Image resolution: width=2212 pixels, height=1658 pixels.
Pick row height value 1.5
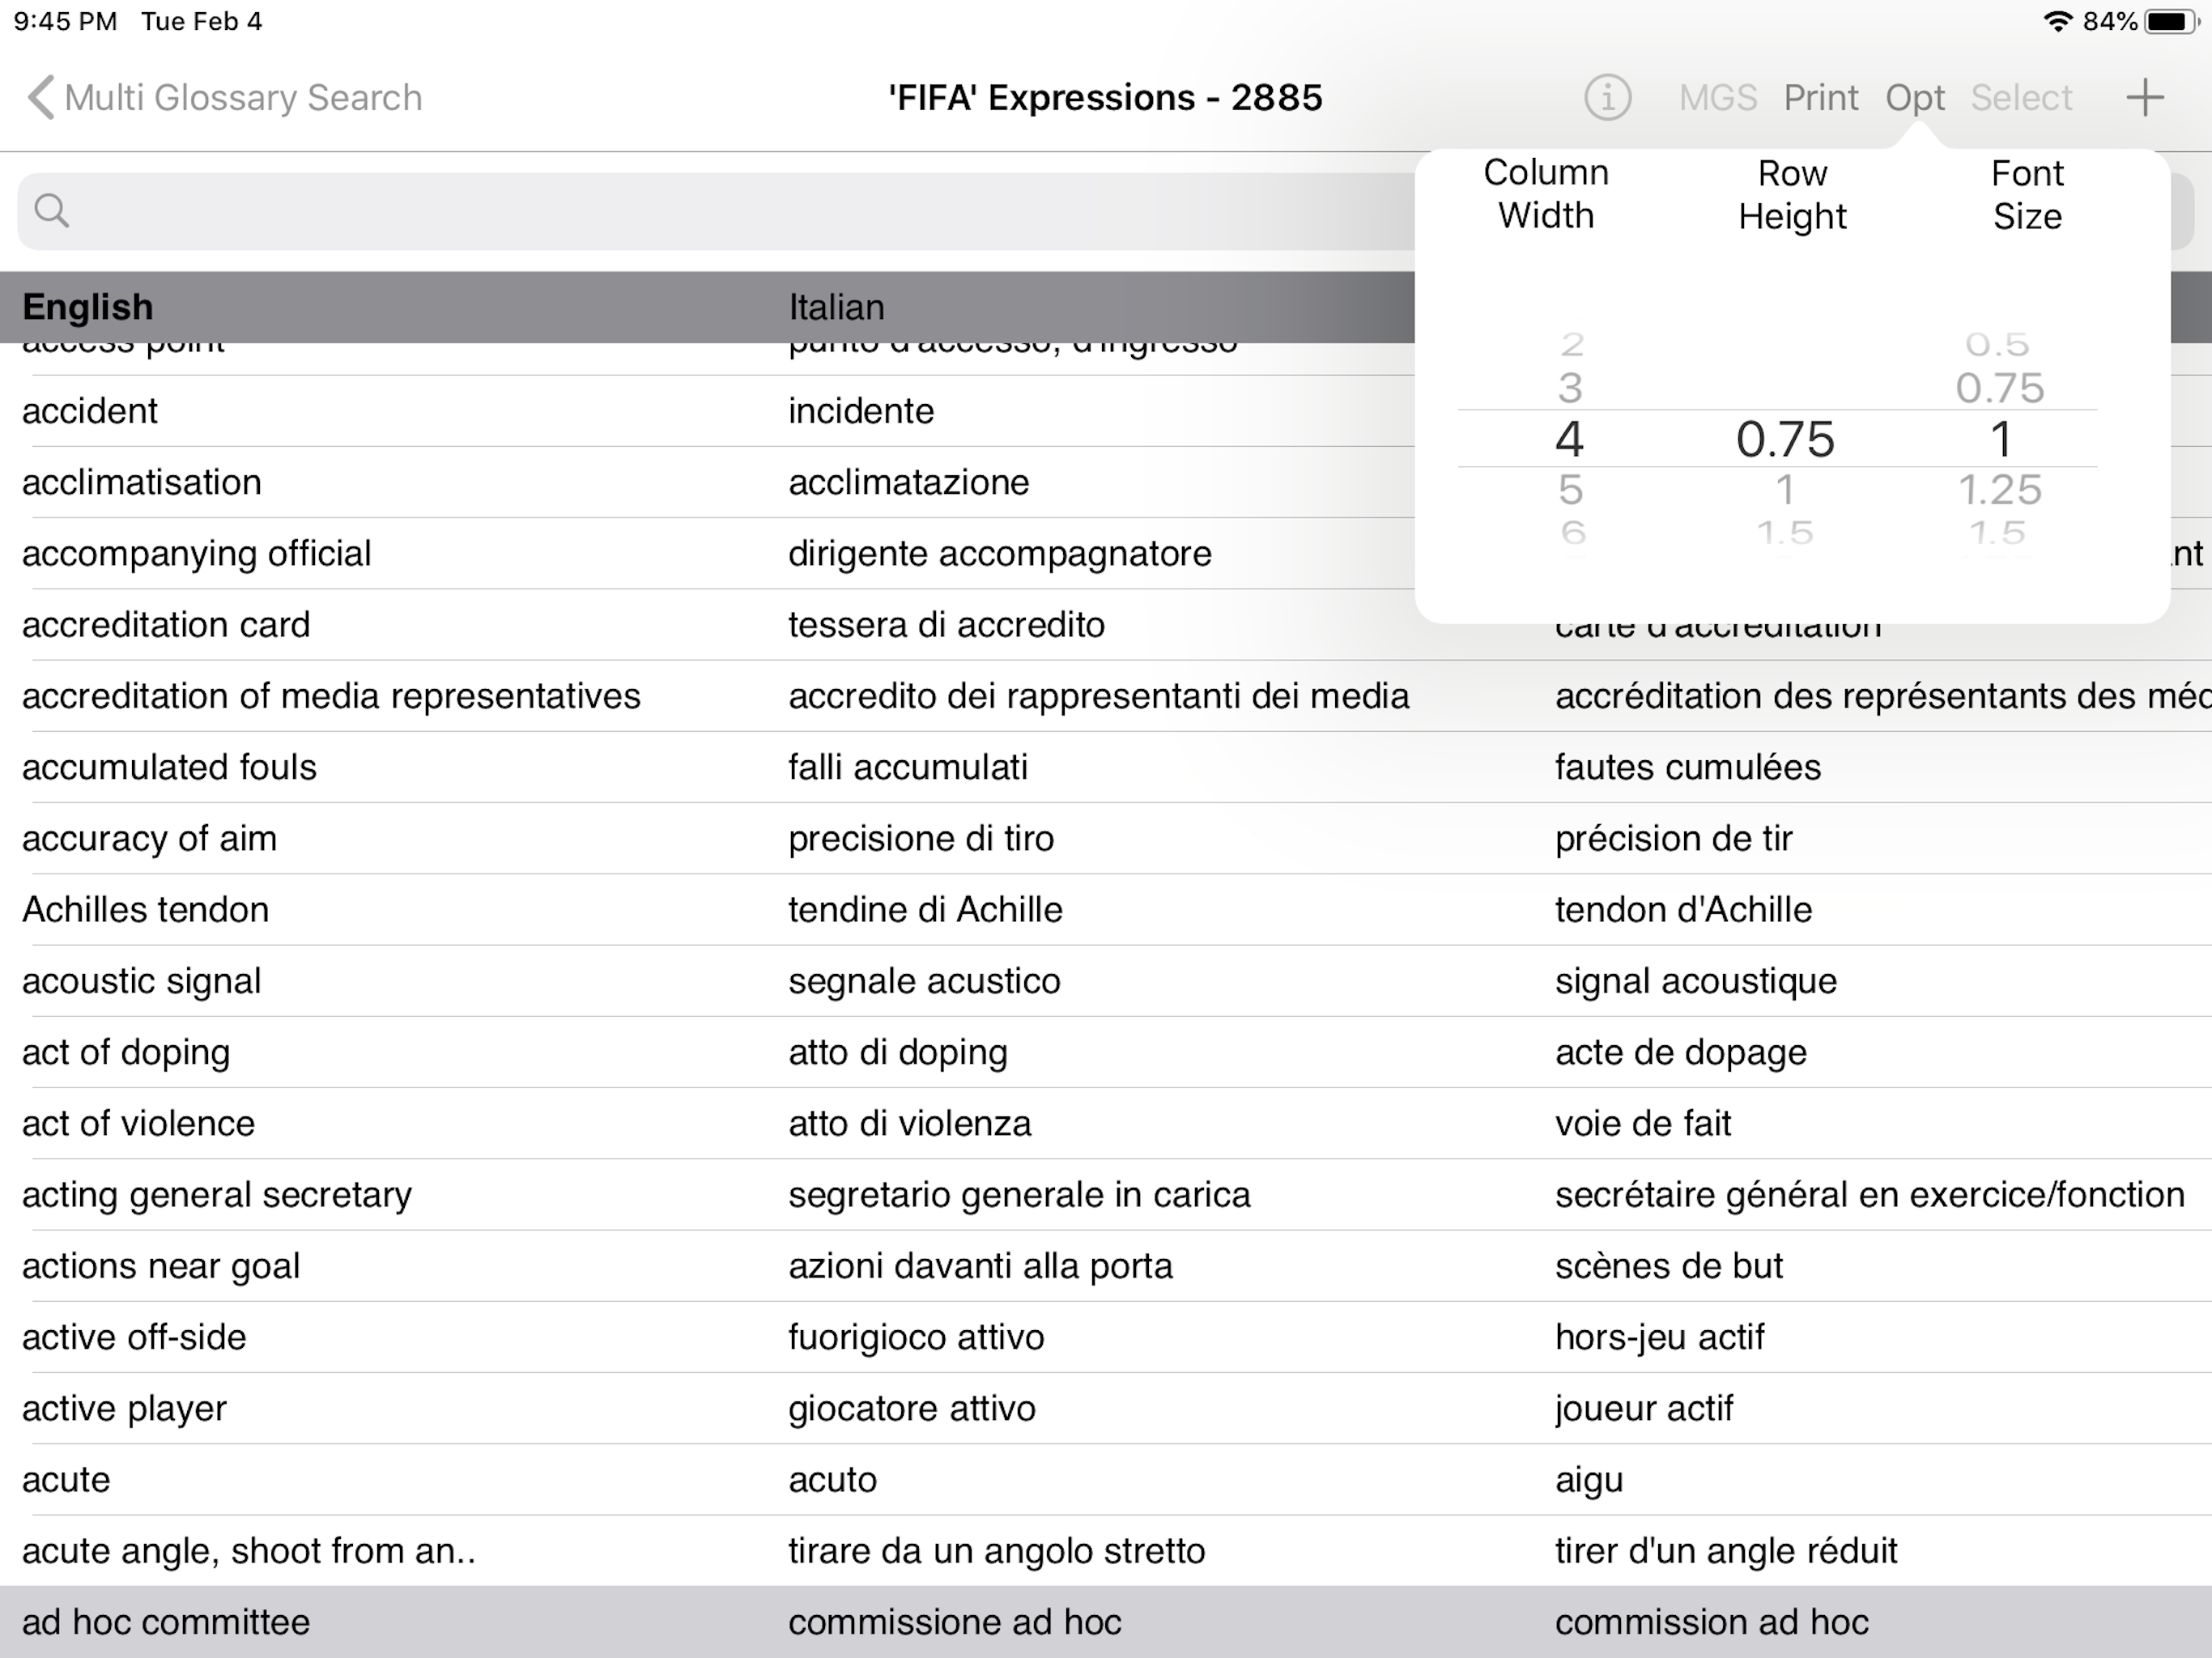coord(1785,532)
